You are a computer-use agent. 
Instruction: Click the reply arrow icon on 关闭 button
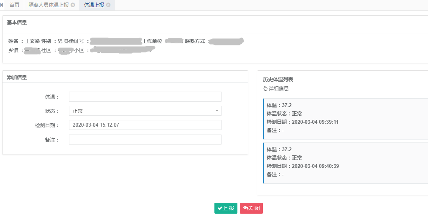[246, 208]
